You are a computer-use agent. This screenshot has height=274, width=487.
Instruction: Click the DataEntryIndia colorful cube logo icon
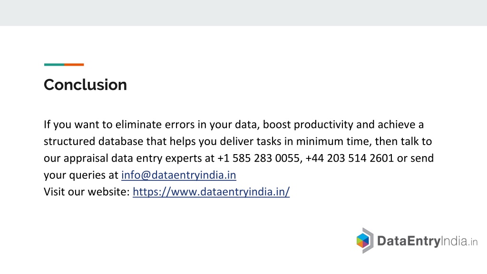pyautogui.click(x=365, y=240)
